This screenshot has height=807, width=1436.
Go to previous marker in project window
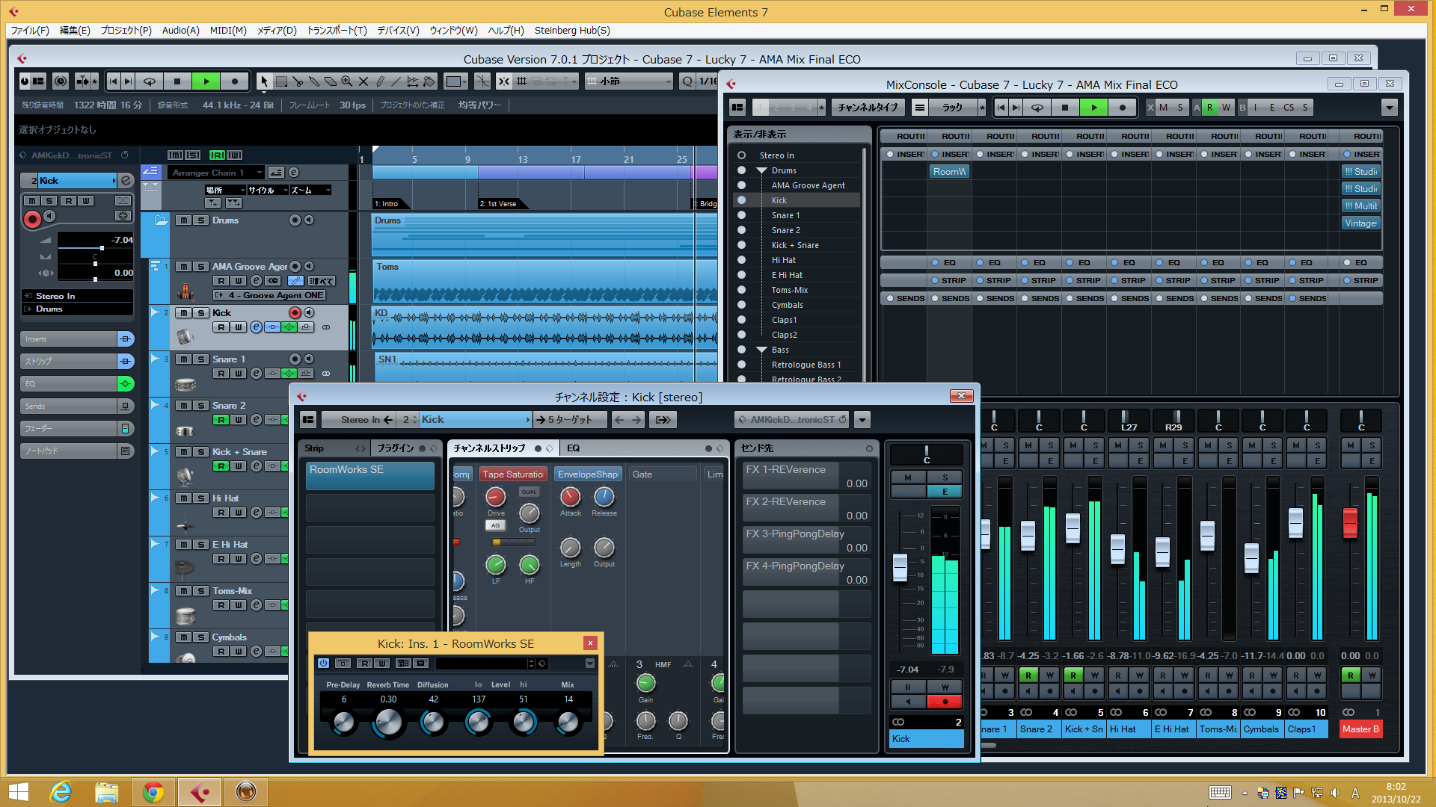point(113,81)
